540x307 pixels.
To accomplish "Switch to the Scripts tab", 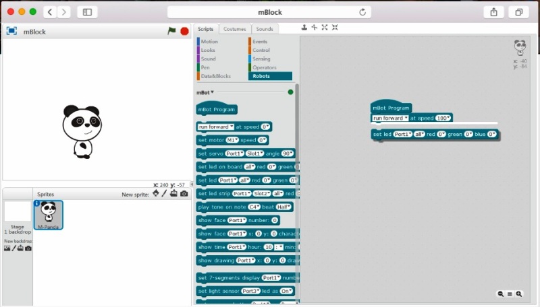I will pos(206,29).
